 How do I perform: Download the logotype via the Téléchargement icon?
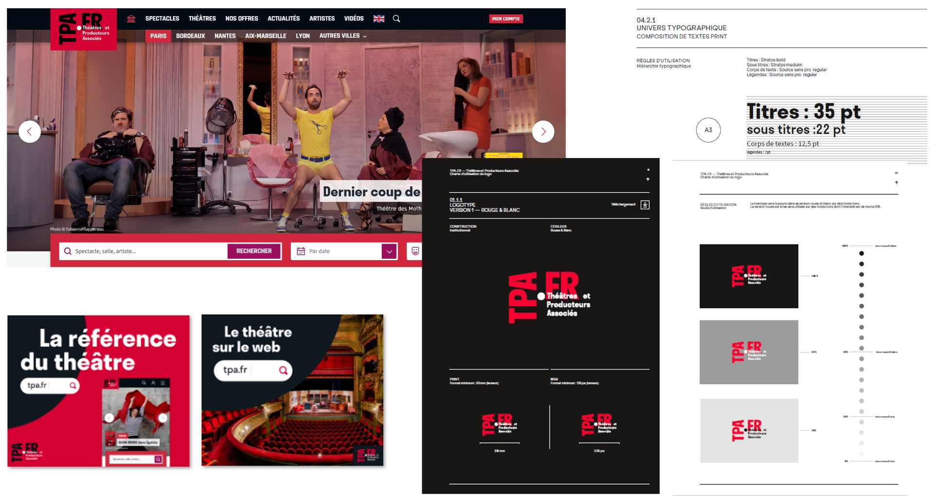pyautogui.click(x=645, y=205)
